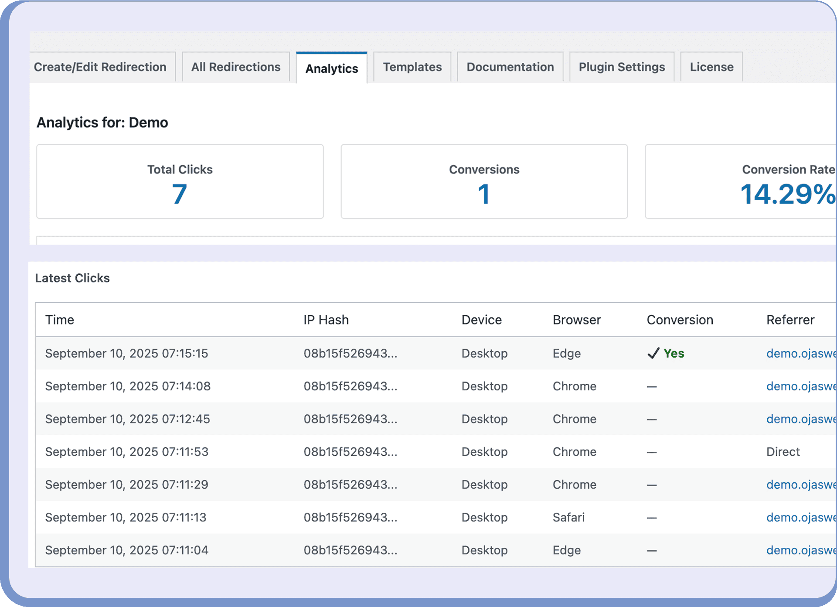Click the Browser column header
The height and width of the screenshot is (607, 837).
pos(576,320)
